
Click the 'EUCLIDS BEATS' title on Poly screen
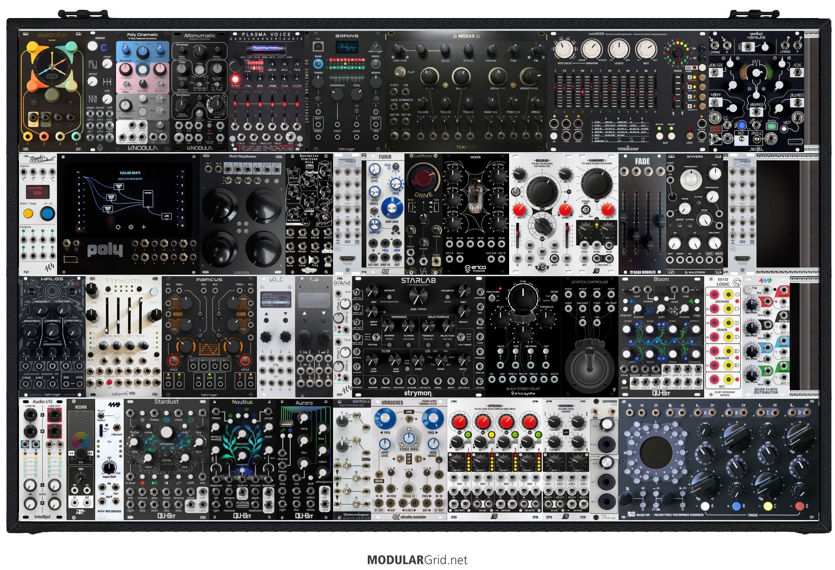(129, 173)
